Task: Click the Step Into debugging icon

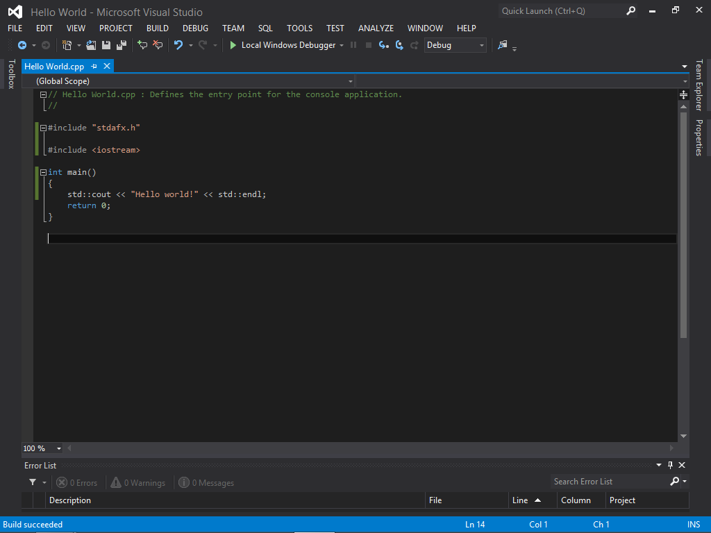Action: [384, 45]
